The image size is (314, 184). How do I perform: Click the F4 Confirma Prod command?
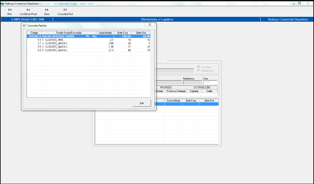[x=28, y=12]
